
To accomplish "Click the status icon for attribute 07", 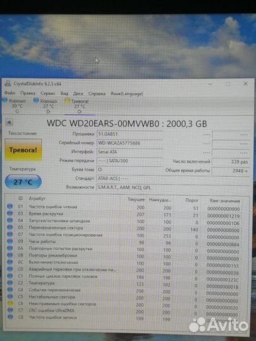I will point(9,234).
